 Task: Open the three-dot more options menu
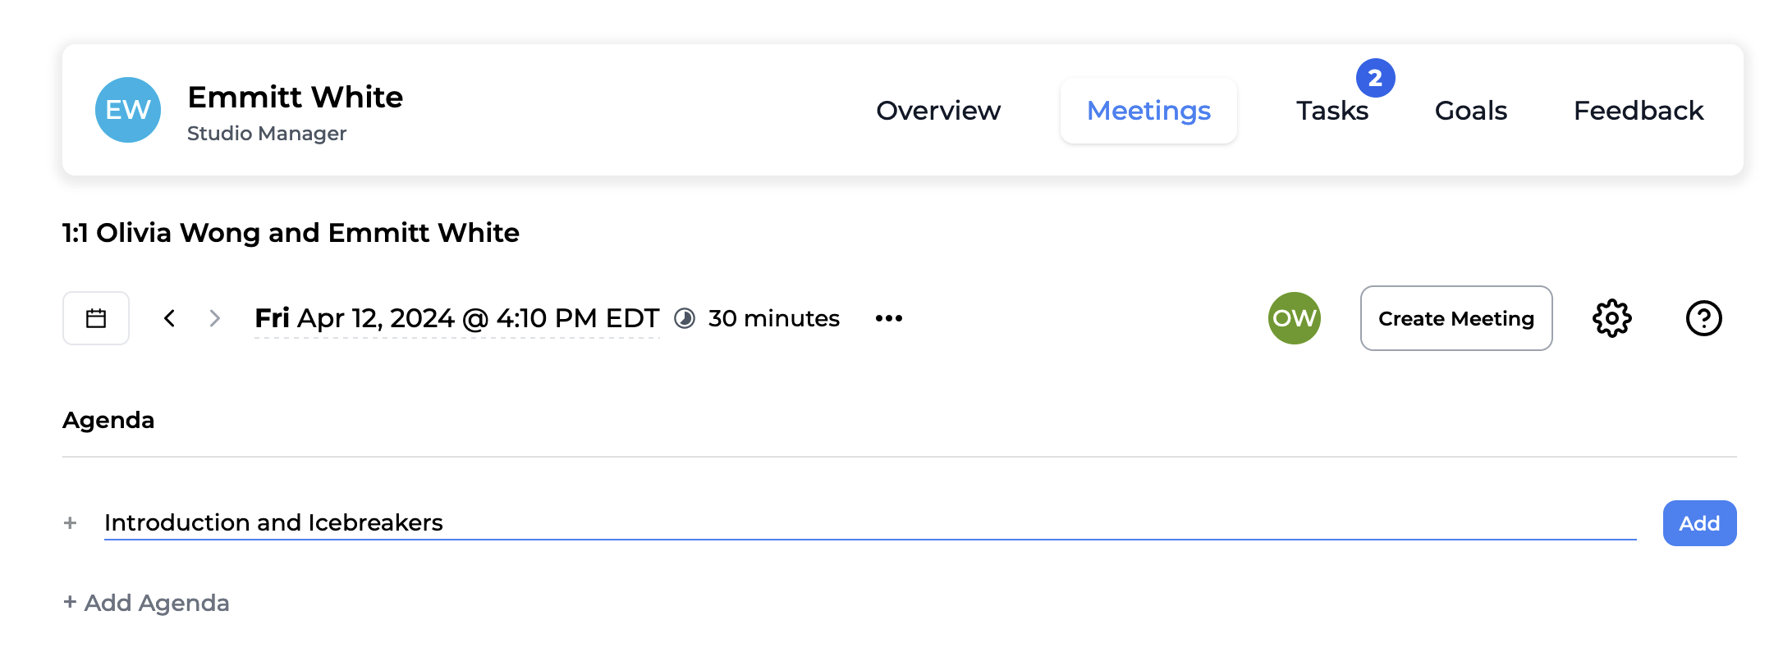888,318
